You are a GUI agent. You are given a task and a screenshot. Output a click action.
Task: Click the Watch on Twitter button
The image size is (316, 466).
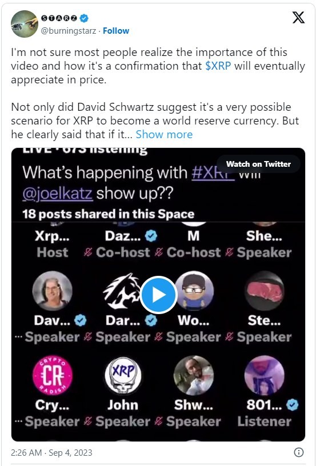[x=258, y=164]
